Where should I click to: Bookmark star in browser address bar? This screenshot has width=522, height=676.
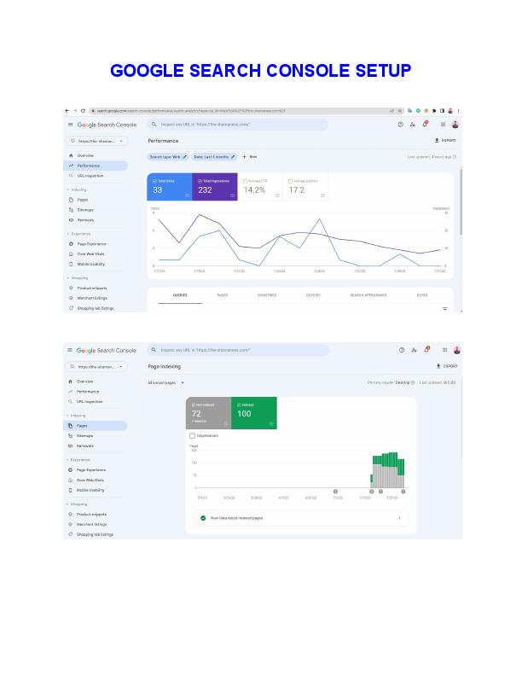click(x=400, y=111)
